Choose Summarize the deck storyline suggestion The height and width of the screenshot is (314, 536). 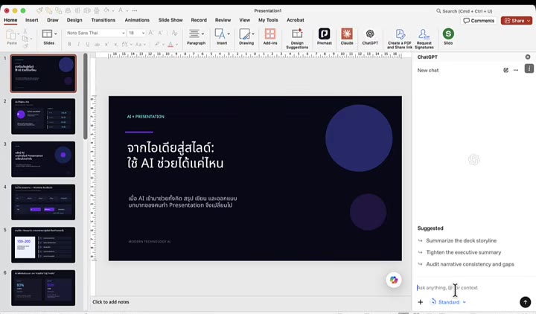point(461,240)
